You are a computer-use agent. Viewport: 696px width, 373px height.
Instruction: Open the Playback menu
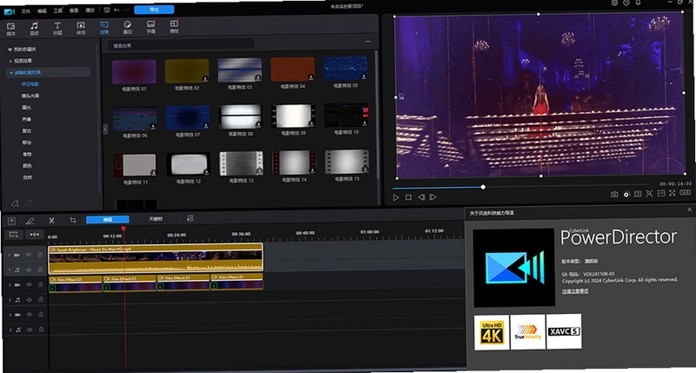pyautogui.click(x=90, y=10)
